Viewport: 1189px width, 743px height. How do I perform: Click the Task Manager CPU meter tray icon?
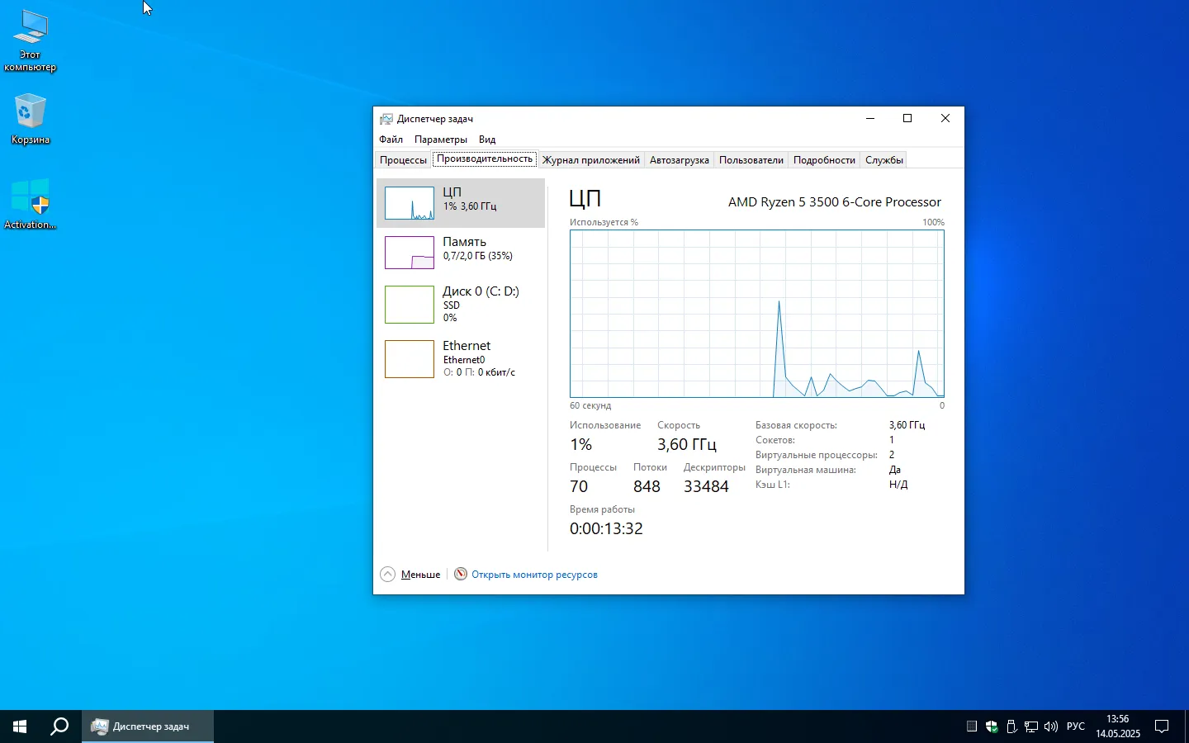pos(972,726)
